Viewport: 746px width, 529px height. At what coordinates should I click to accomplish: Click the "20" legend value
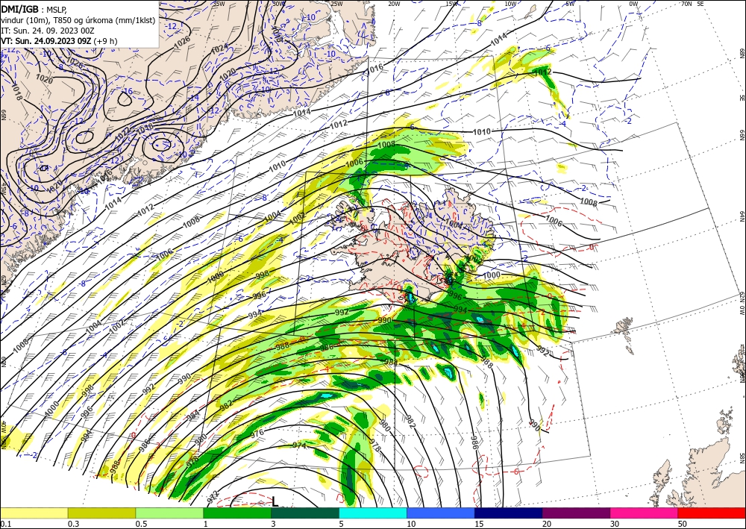point(547,524)
